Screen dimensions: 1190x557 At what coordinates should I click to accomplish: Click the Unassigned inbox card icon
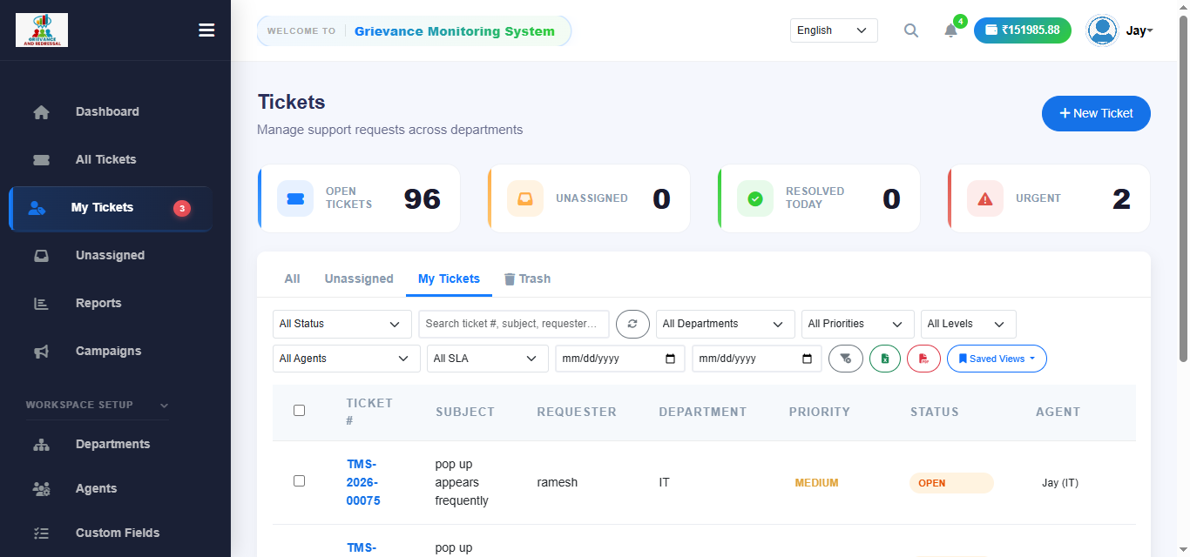(x=525, y=198)
